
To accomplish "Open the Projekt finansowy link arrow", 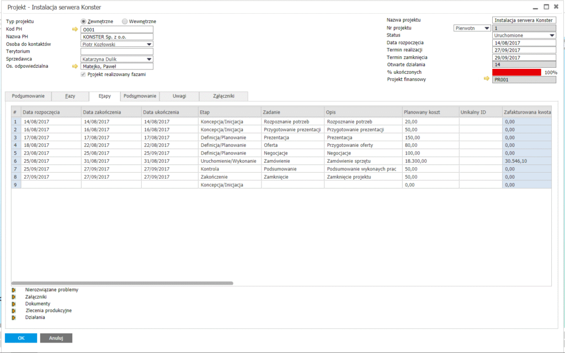I will click(x=486, y=79).
